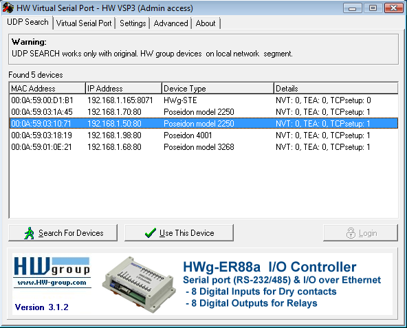Click the Search For Devices button
Screen dimensions: 407x328
click(63, 233)
